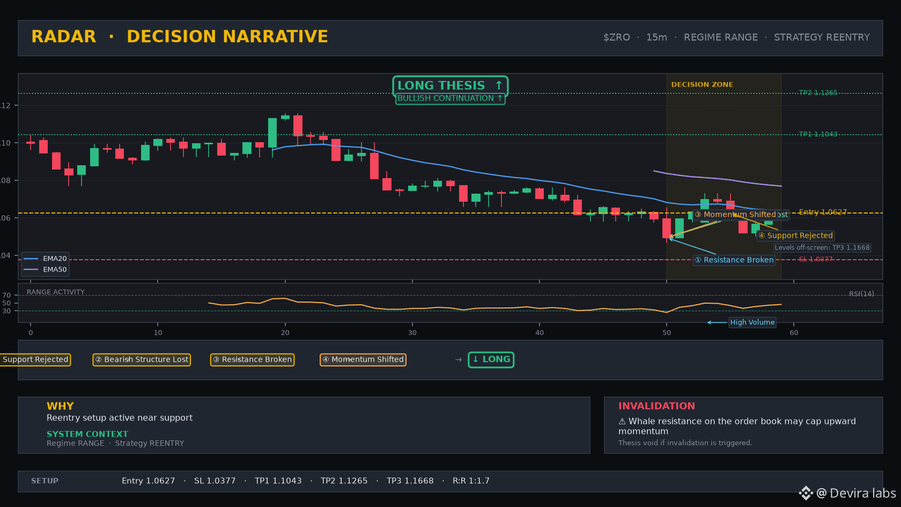This screenshot has height=507, width=901.
Task: Click the RADAR title
Action: 63,36
